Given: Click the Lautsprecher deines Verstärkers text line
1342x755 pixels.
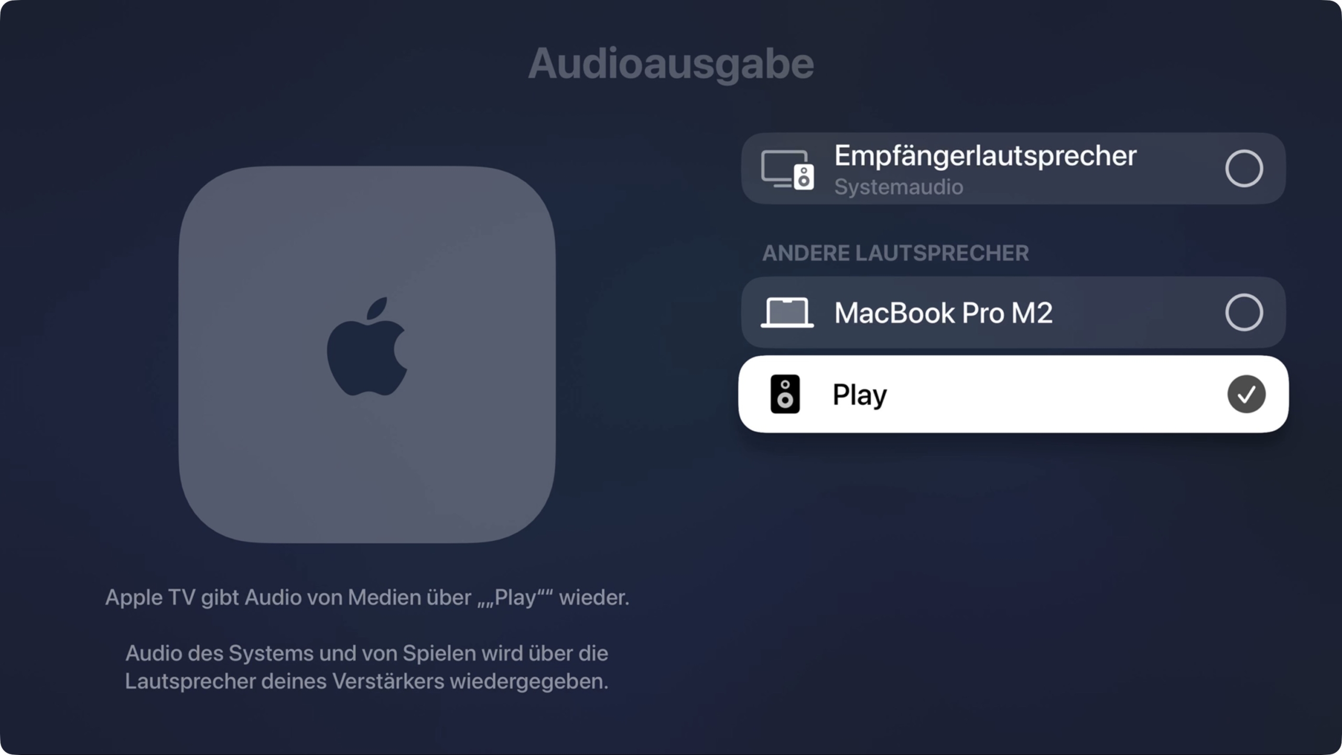Looking at the screenshot, I should 367,682.
